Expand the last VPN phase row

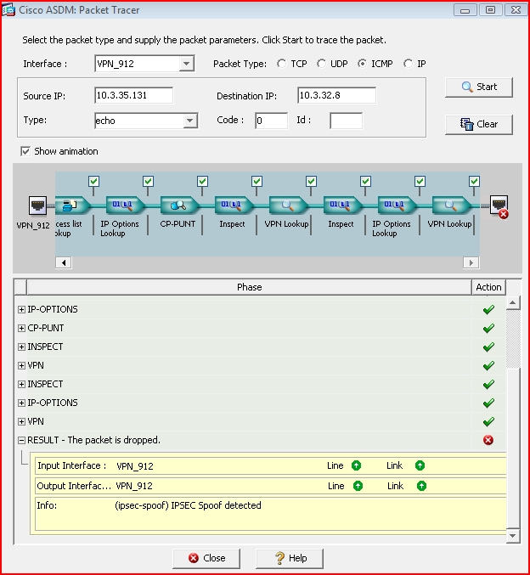[21, 422]
